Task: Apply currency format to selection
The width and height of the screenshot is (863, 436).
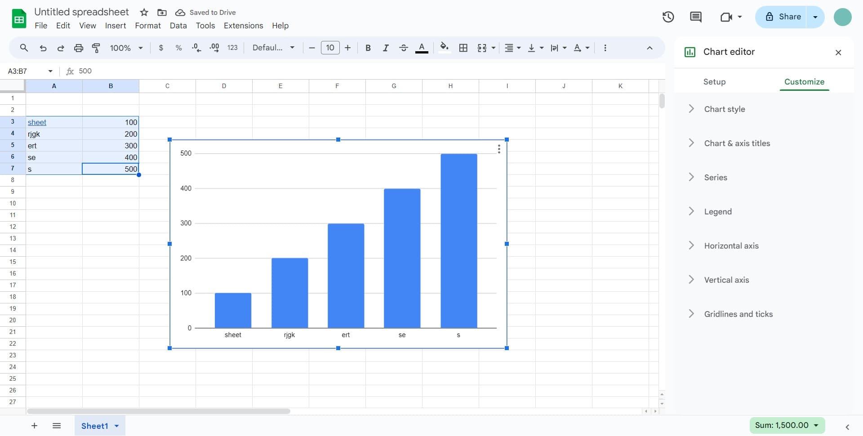Action: pyautogui.click(x=161, y=48)
